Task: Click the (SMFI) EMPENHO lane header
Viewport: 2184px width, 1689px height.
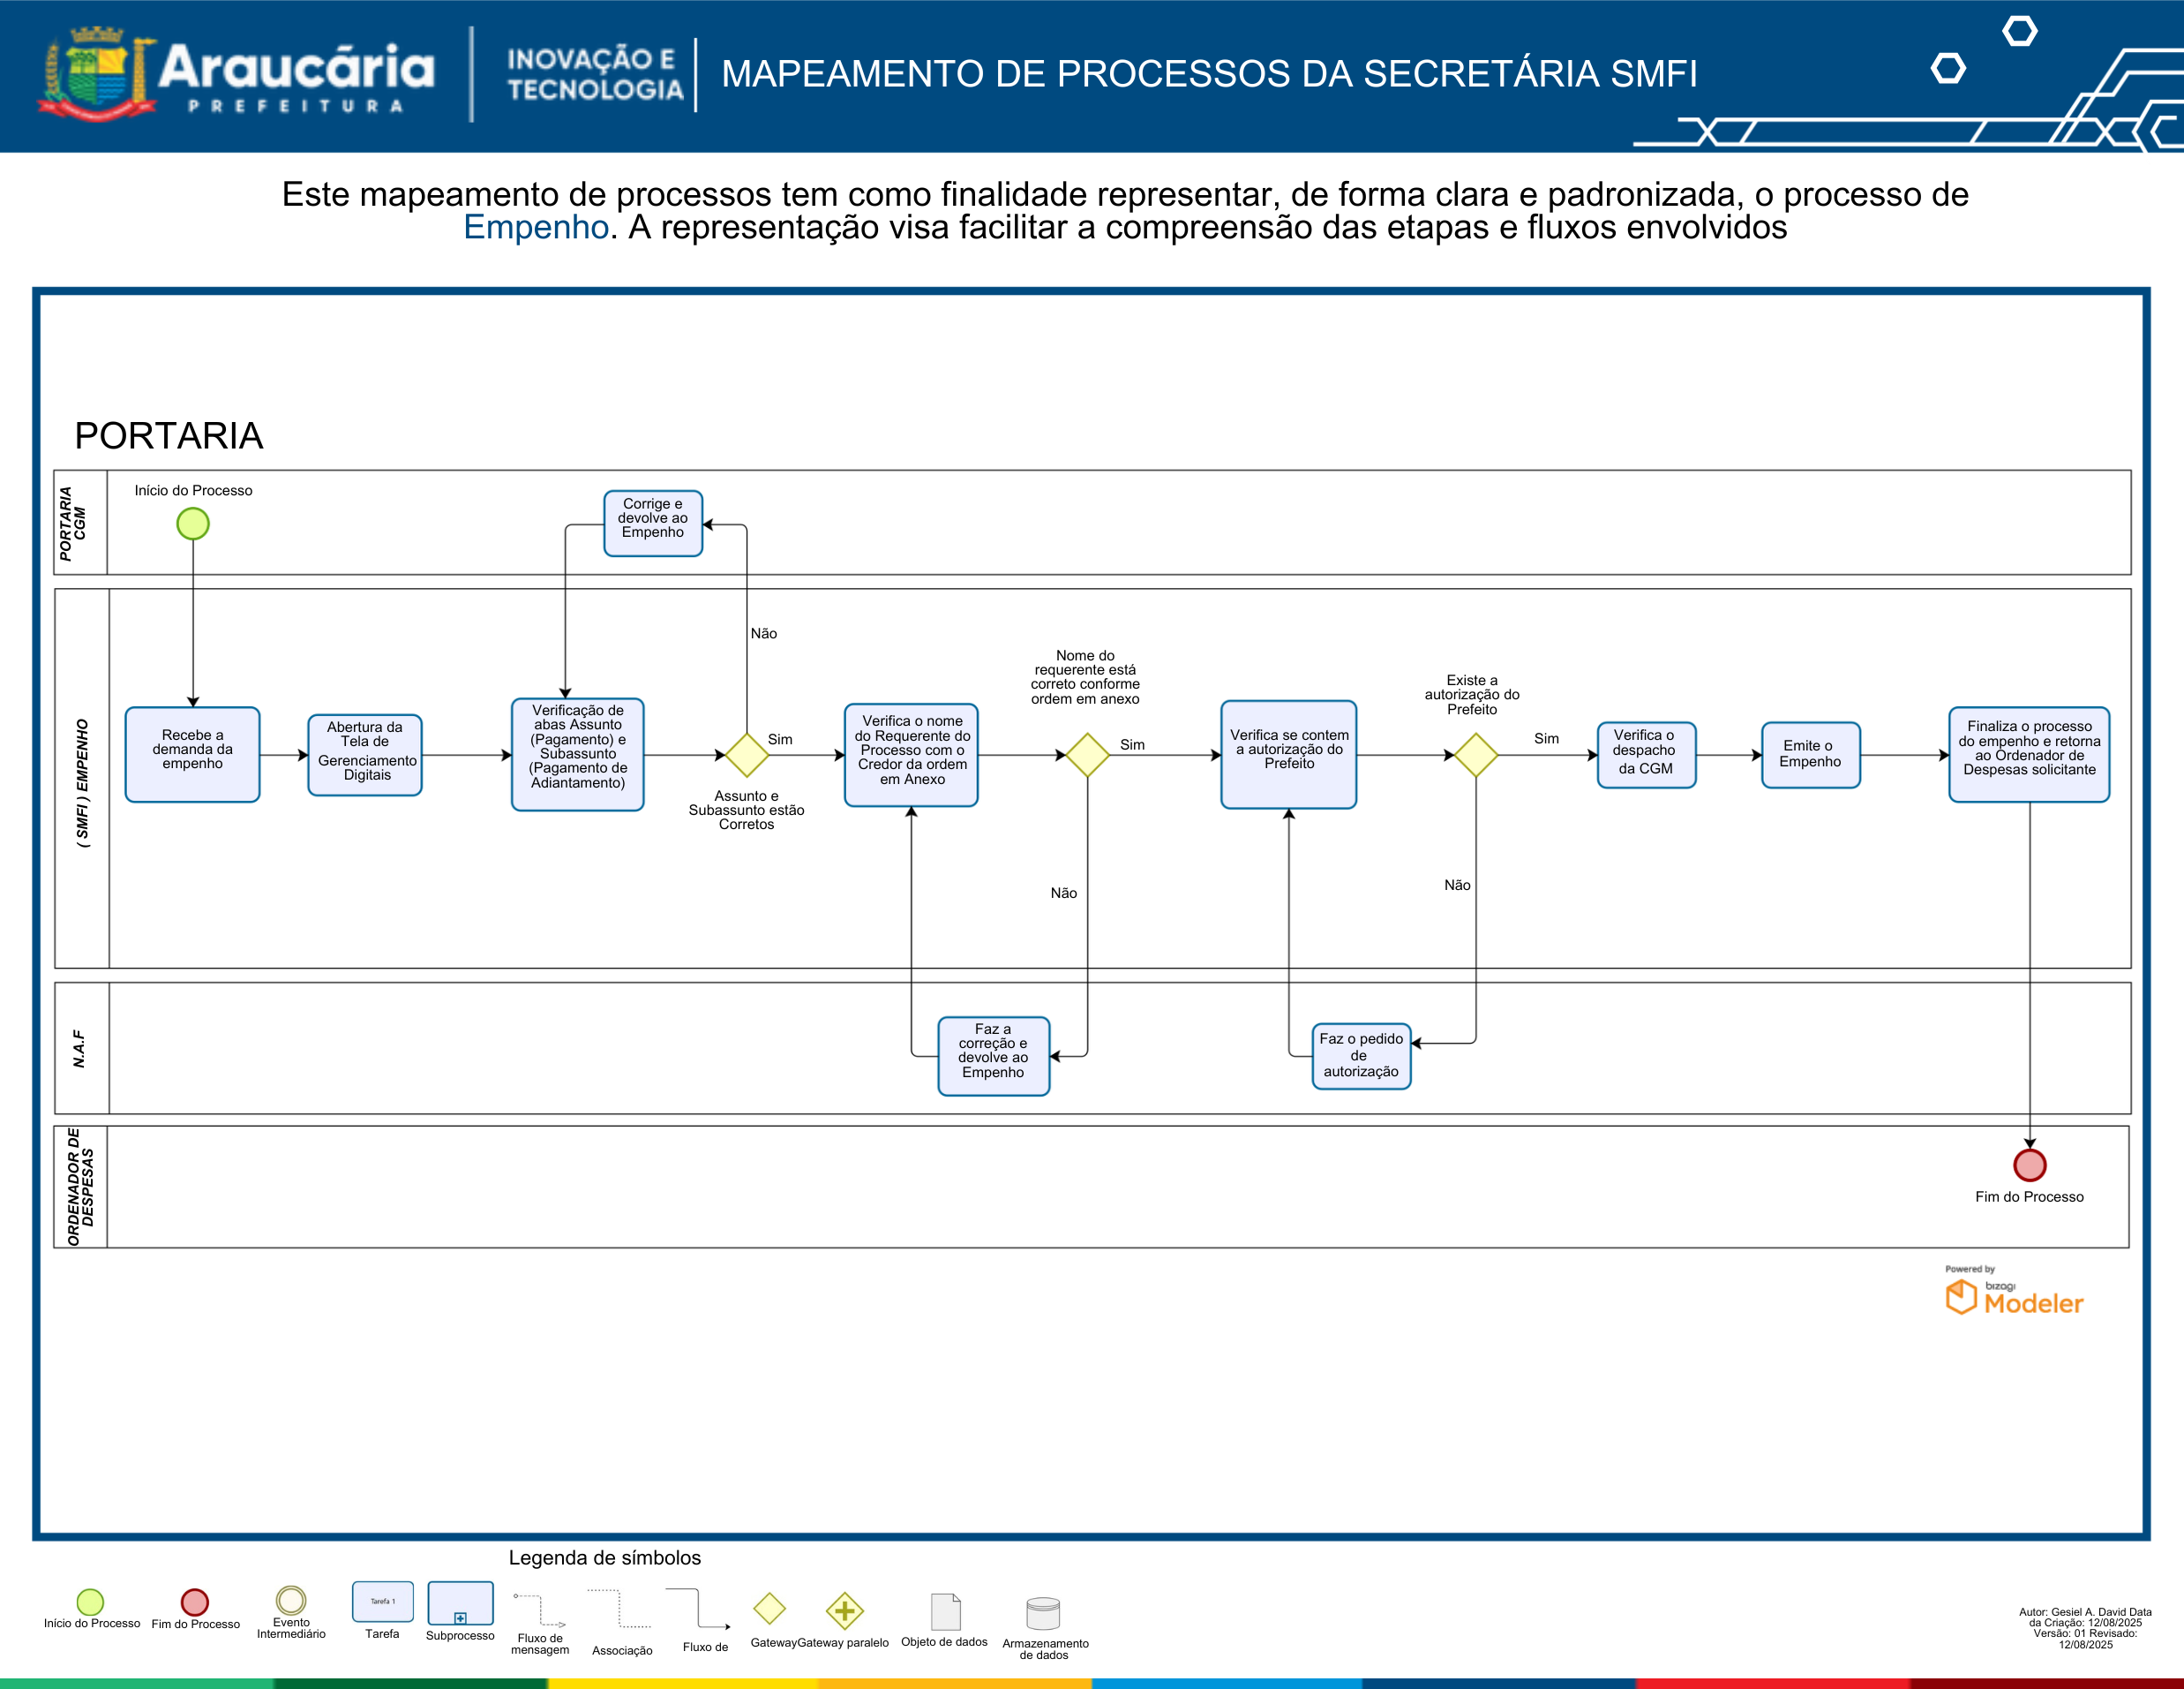Action: click(82, 778)
